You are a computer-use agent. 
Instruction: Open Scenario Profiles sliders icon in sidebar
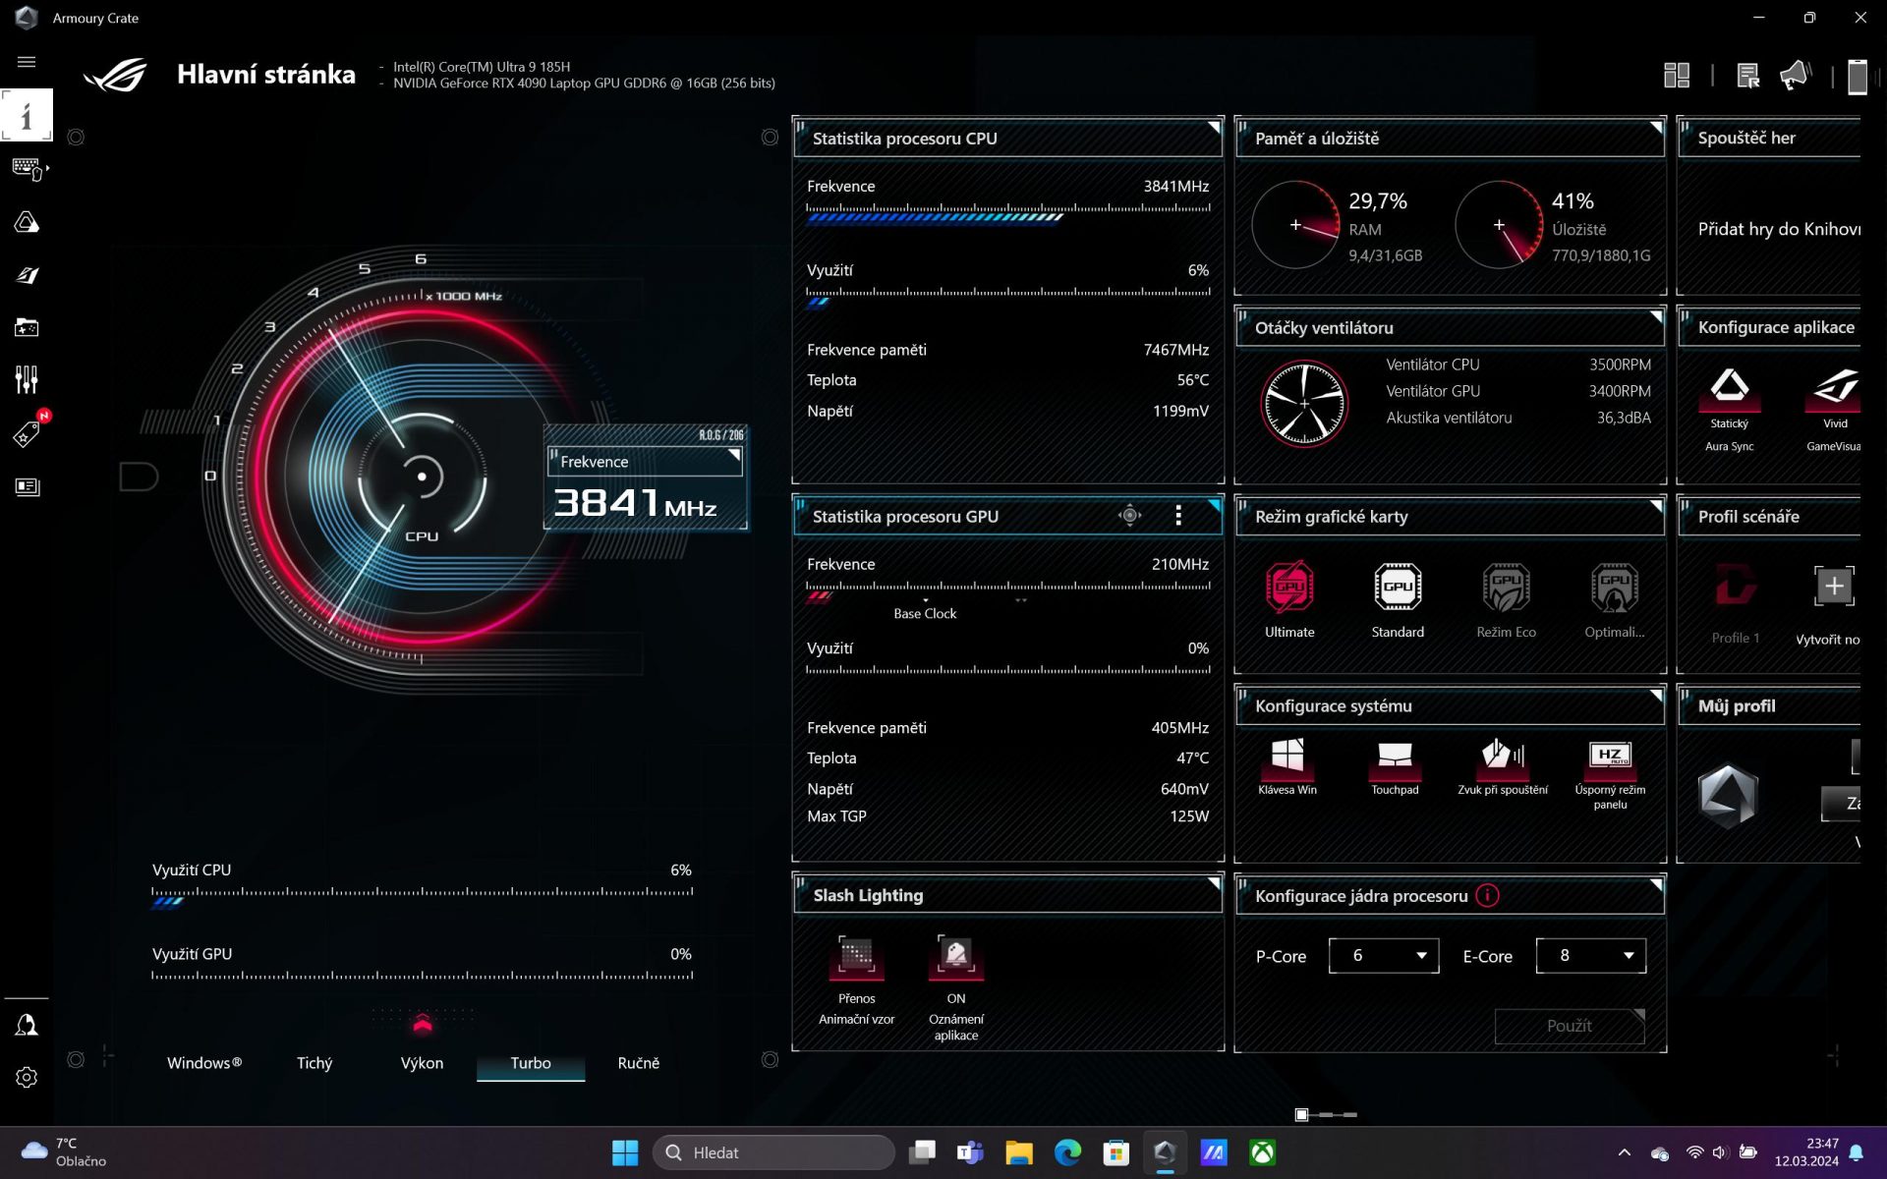click(x=27, y=380)
